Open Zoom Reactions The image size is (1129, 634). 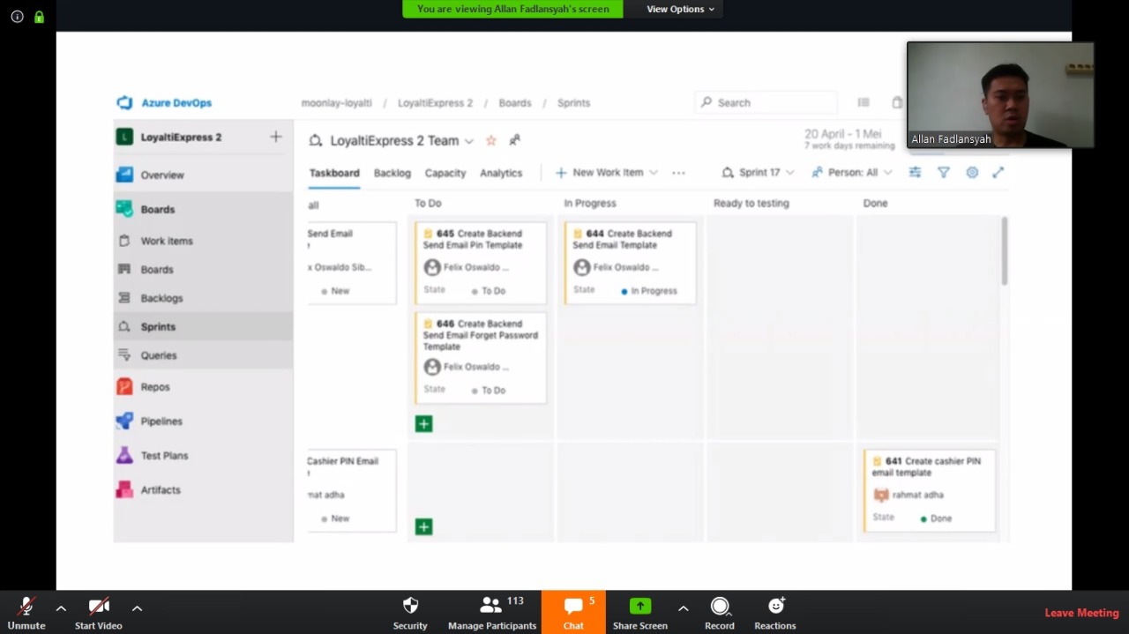[775, 612]
